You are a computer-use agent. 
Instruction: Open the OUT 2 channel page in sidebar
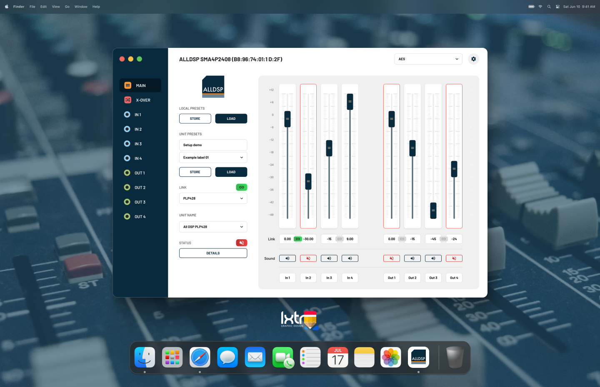pos(140,188)
